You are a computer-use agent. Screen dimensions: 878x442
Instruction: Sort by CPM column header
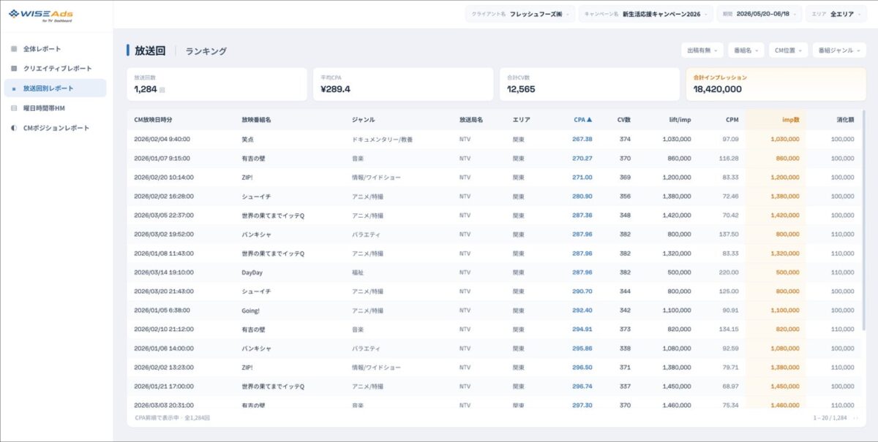tap(732, 120)
